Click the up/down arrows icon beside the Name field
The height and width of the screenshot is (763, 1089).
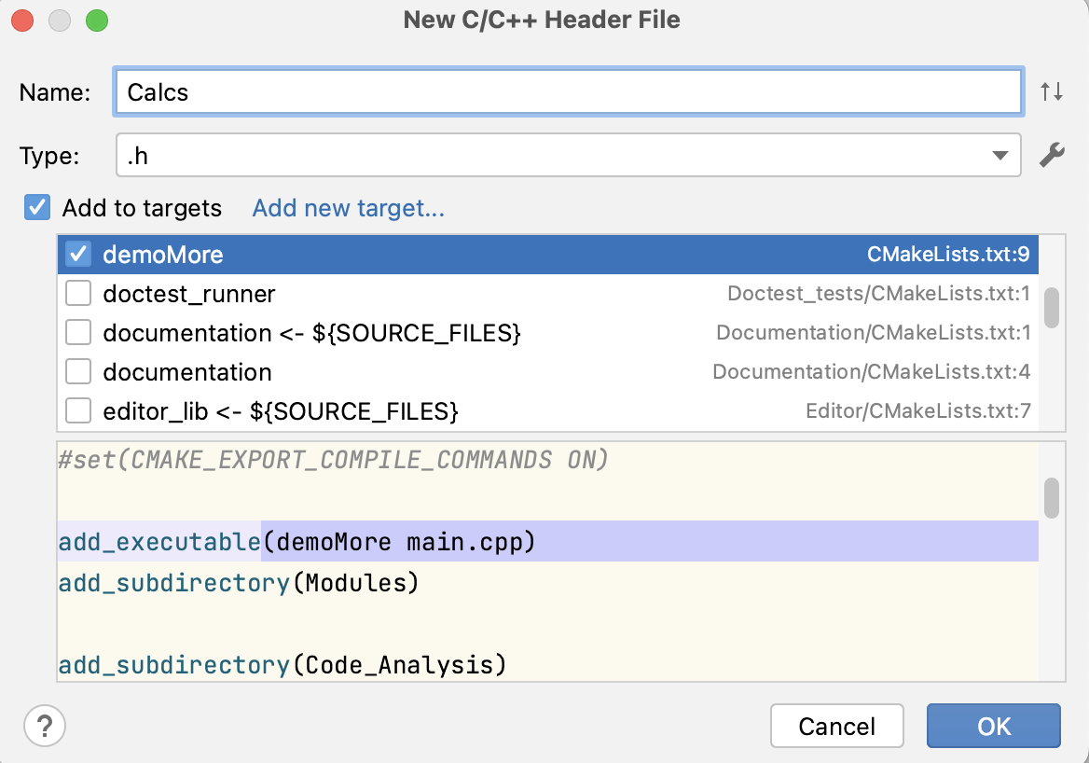(x=1052, y=91)
